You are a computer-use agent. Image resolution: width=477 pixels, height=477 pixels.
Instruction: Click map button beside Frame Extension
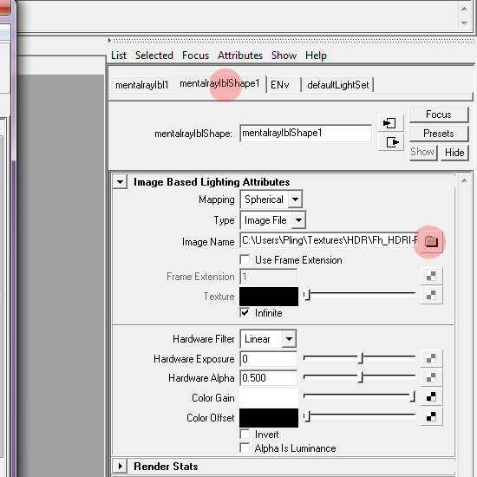(x=431, y=276)
